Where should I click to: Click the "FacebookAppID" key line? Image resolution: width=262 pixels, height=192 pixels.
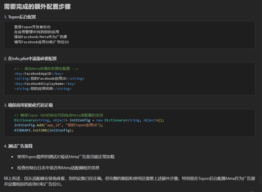pyautogui.click(x=39, y=74)
